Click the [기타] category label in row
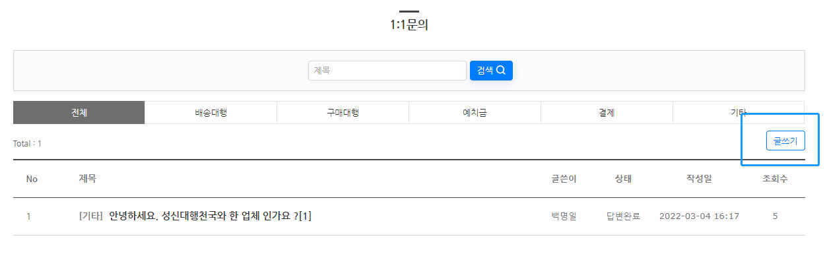The width and height of the screenshot is (825, 254). pos(91,216)
